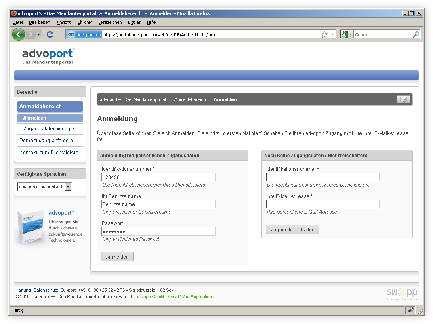Click the Forward navigation arrow
433x324 pixels.
click(31, 34)
